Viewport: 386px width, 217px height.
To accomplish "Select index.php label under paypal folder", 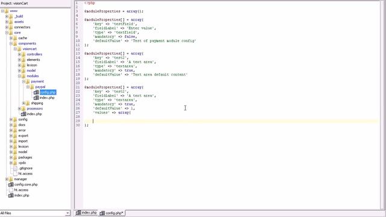I will [x=47, y=98].
